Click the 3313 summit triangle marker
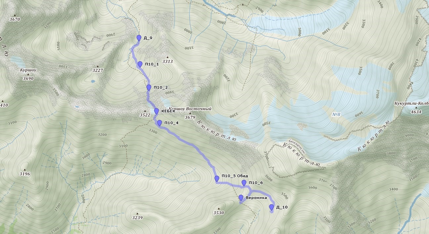 (x=167, y=57)
